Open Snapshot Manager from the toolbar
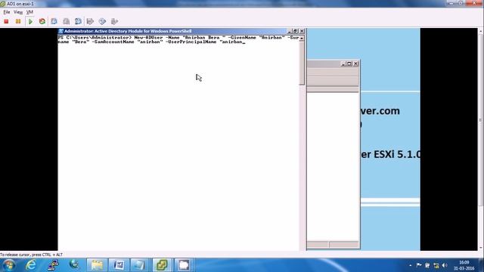 [78, 21]
